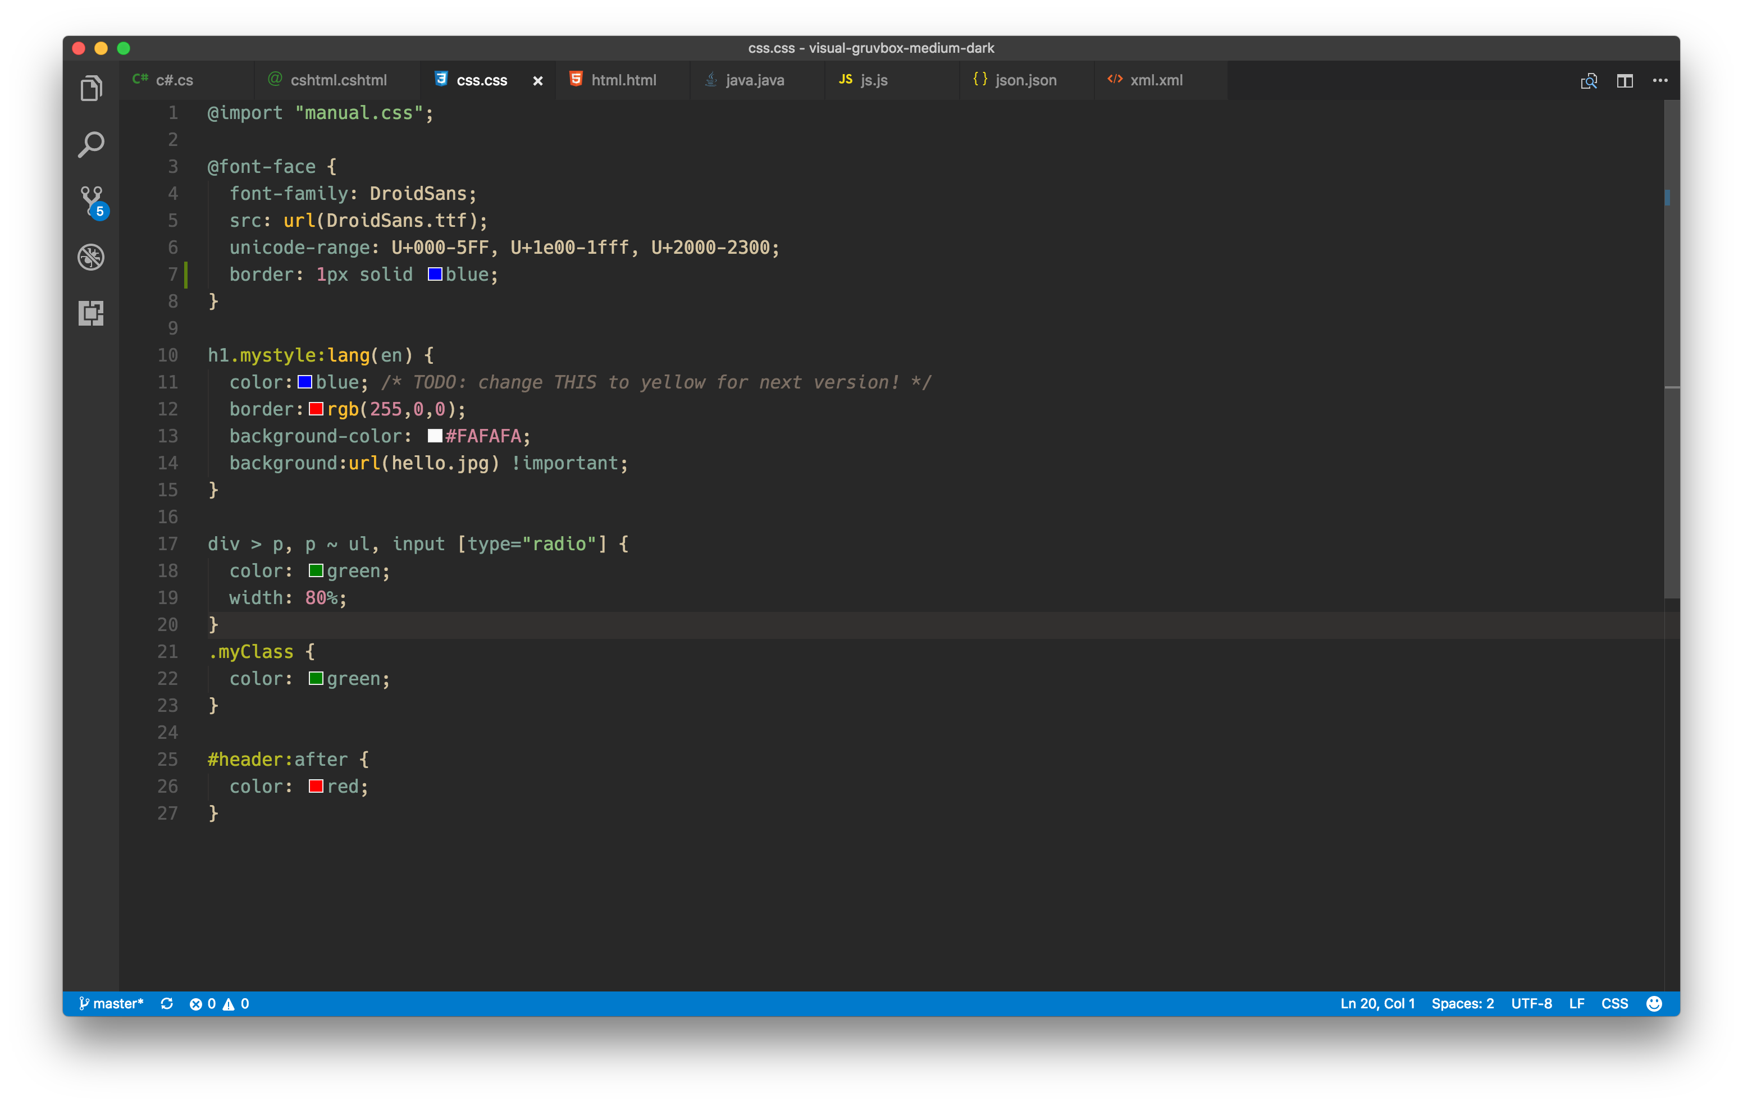Open the master branch selector
This screenshot has height=1106, width=1743.
tap(112, 1003)
